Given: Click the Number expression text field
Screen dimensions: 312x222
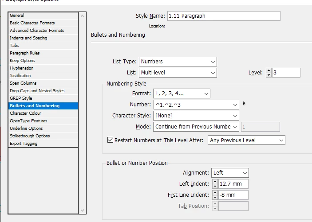Looking at the screenshot, I should [x=193, y=105].
